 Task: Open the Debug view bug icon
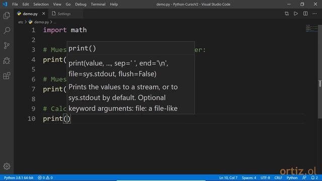click(7, 60)
